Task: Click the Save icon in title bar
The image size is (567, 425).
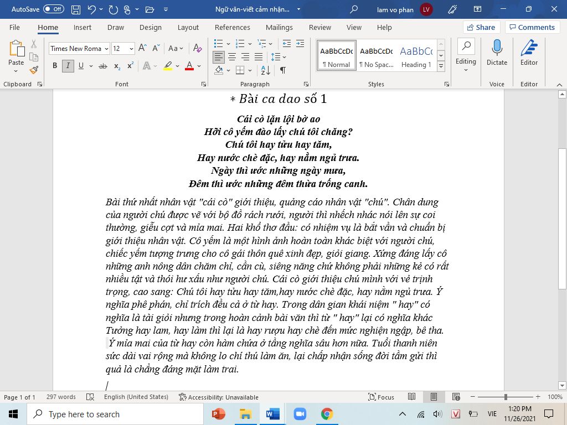Action: pyautogui.click(x=75, y=9)
